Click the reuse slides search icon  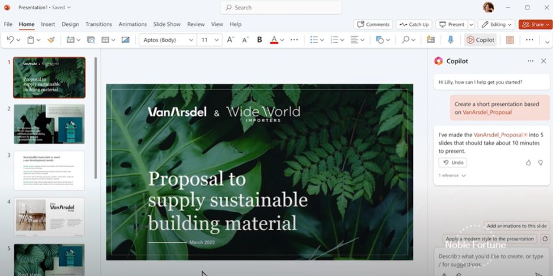pos(90,40)
